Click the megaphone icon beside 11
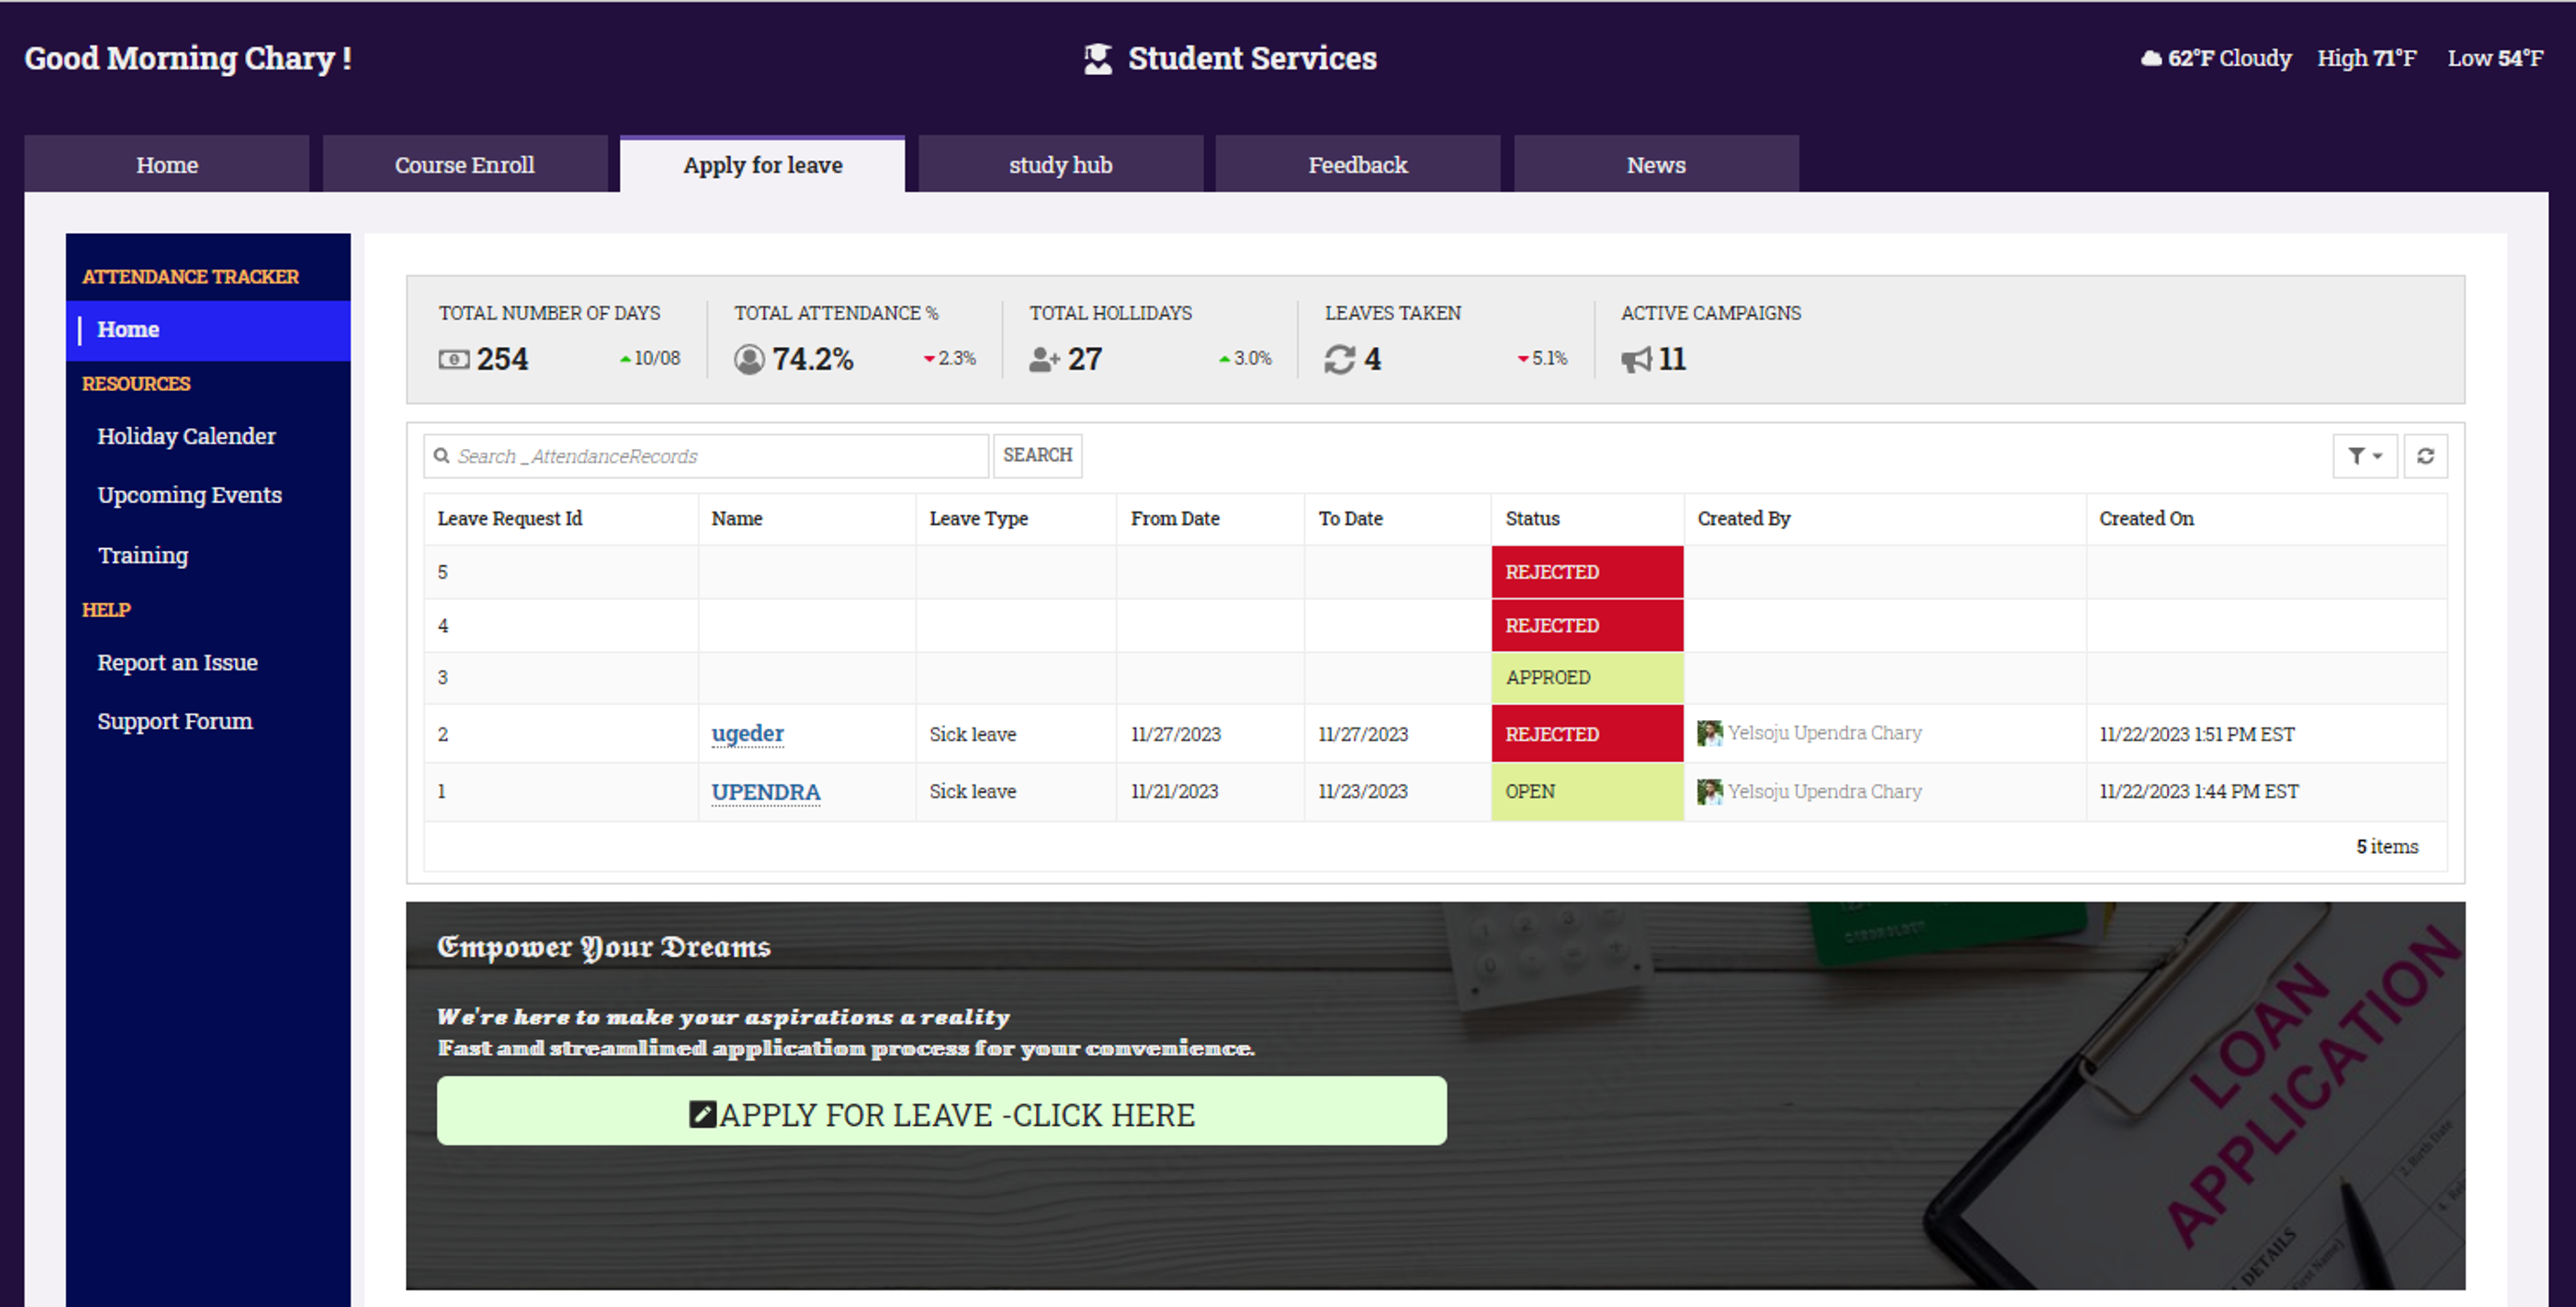 pos(1636,359)
